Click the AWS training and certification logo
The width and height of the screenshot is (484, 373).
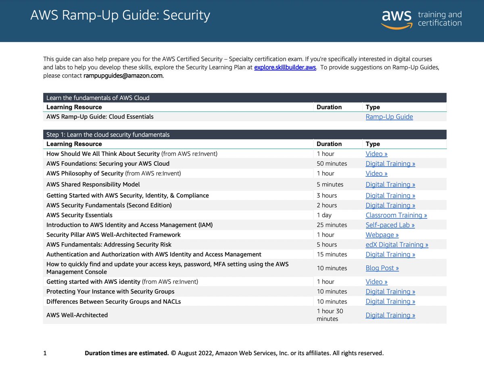(421, 19)
